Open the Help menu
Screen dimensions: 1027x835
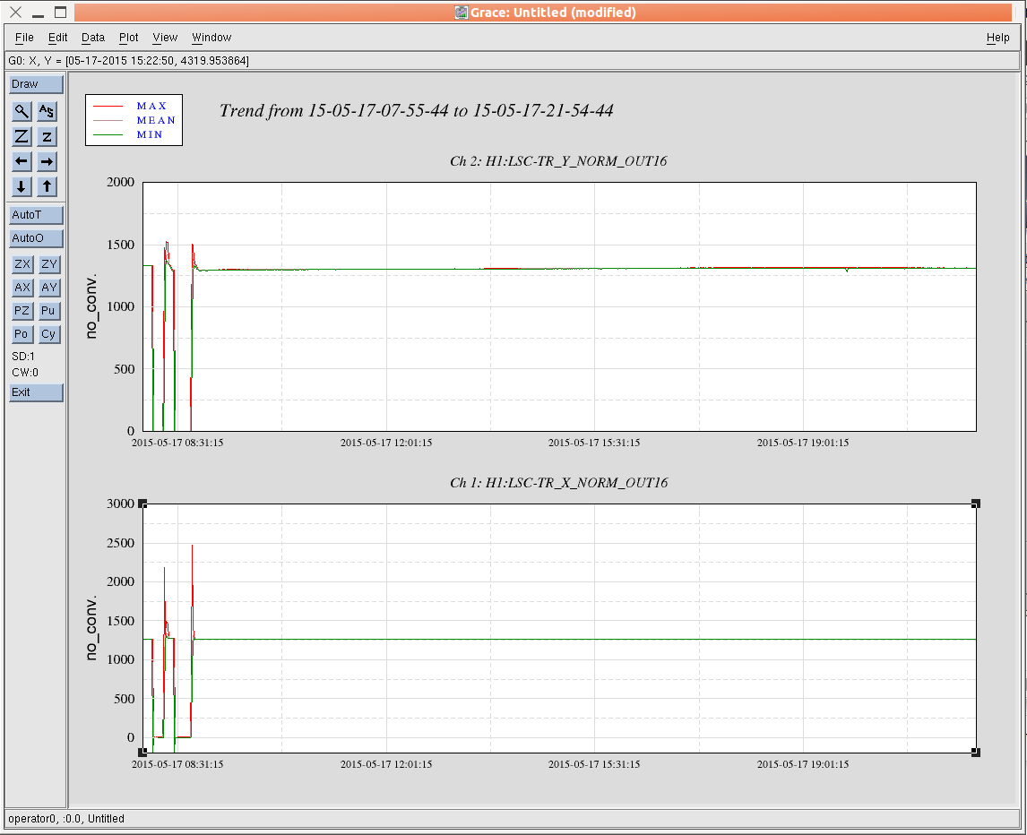pyautogui.click(x=997, y=38)
